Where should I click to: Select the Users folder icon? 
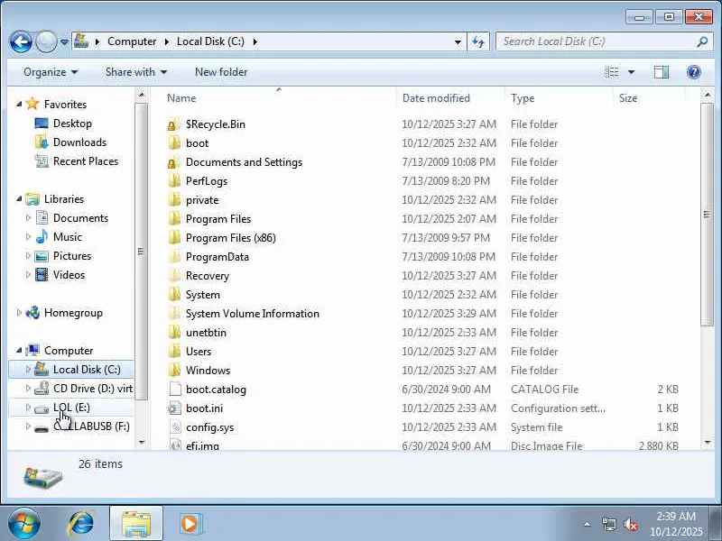(x=173, y=352)
